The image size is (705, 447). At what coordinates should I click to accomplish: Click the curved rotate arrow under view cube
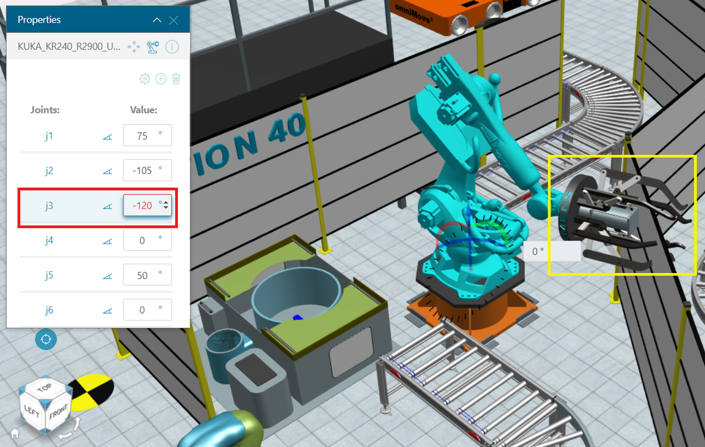tap(65, 435)
